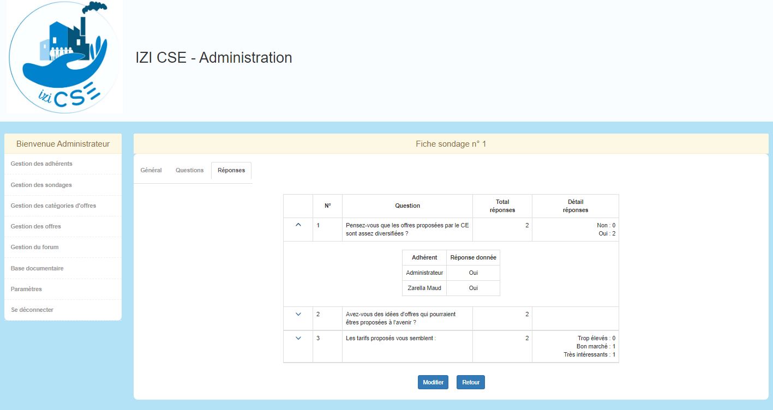773x410 pixels.
Task: Click the IZI CSE - Administration title
Action: pos(214,58)
